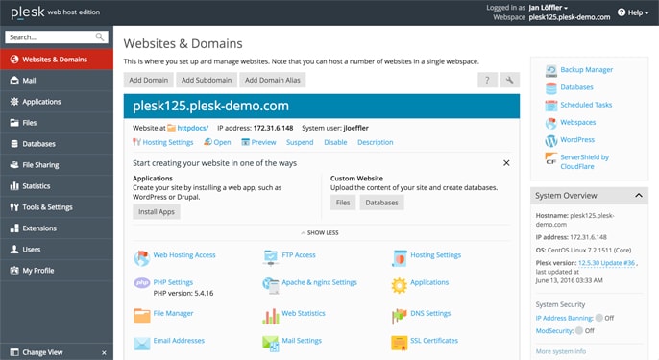Click the 12.5.30 Update #36 version link
The width and height of the screenshot is (659, 360).
pyautogui.click(x=606, y=263)
